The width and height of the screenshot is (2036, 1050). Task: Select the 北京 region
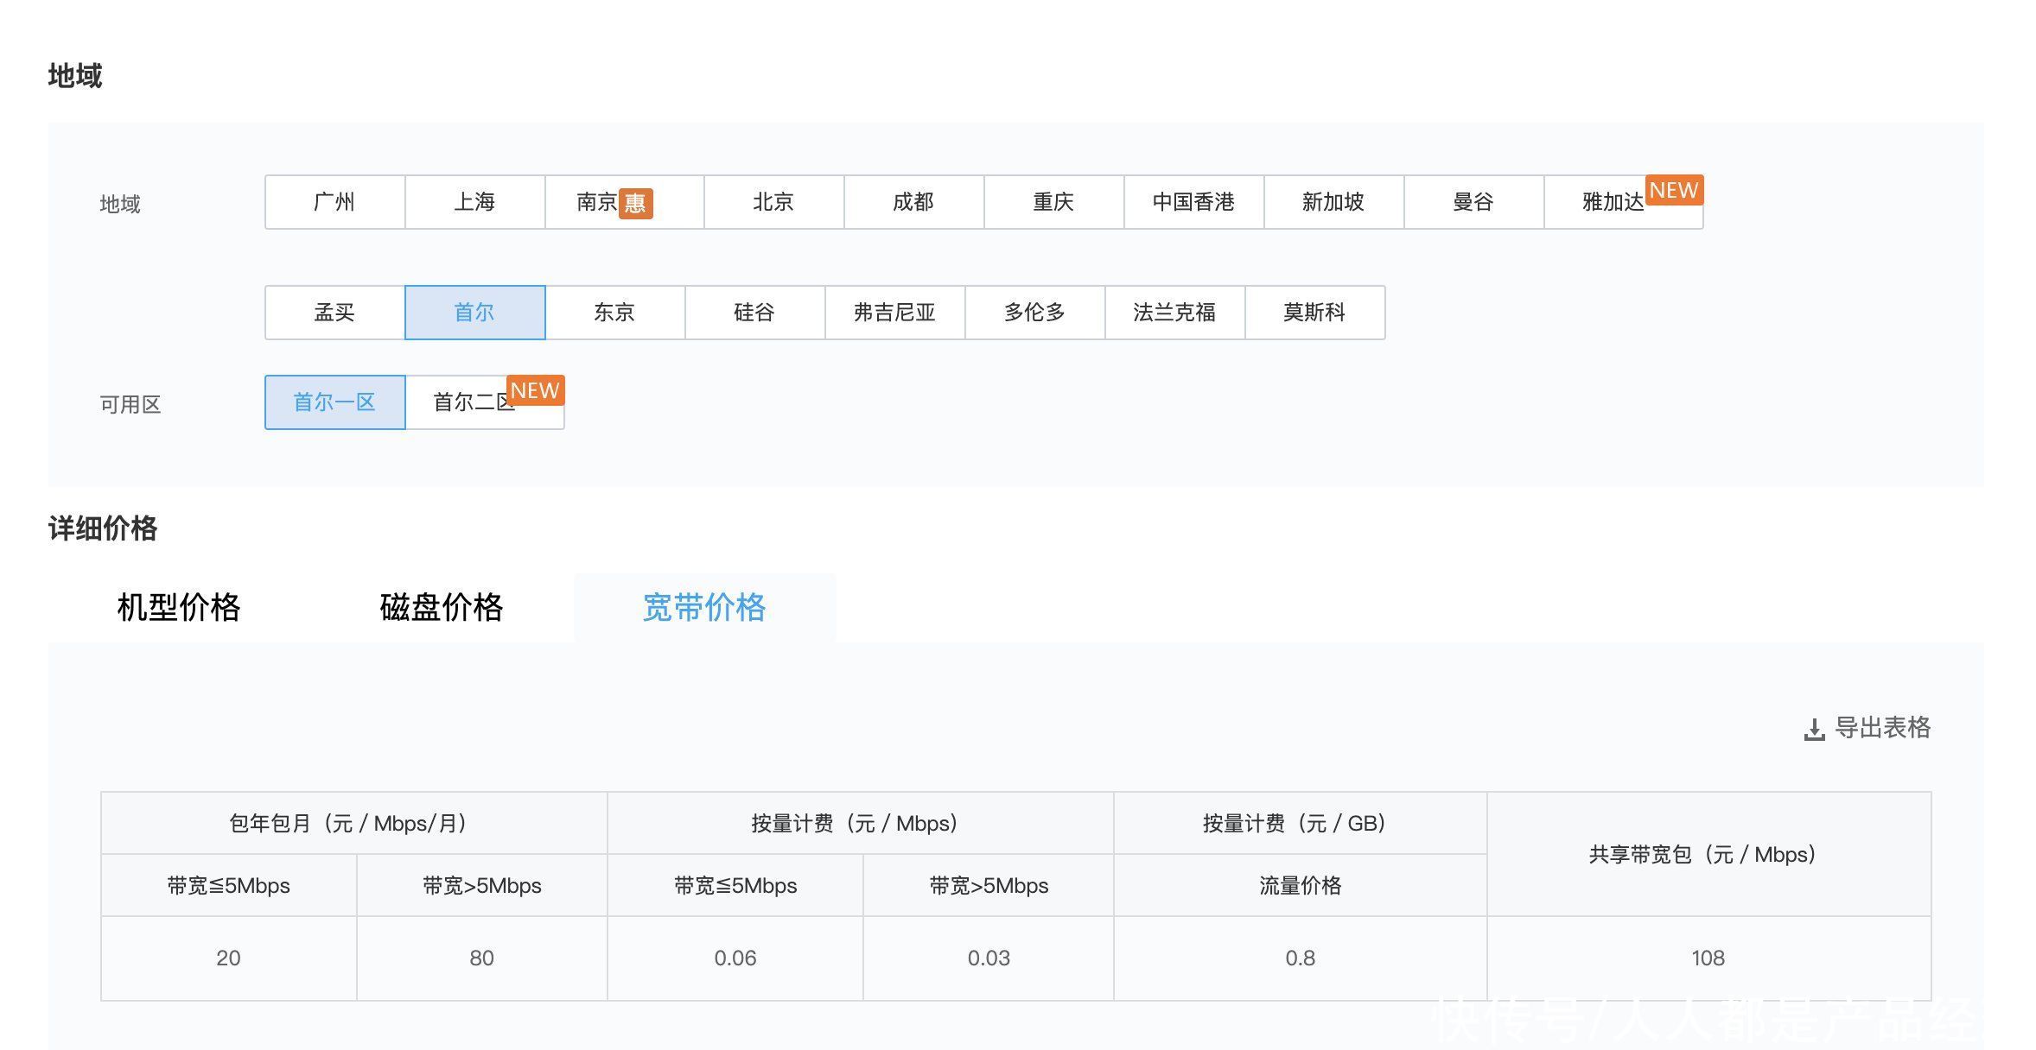point(774,202)
